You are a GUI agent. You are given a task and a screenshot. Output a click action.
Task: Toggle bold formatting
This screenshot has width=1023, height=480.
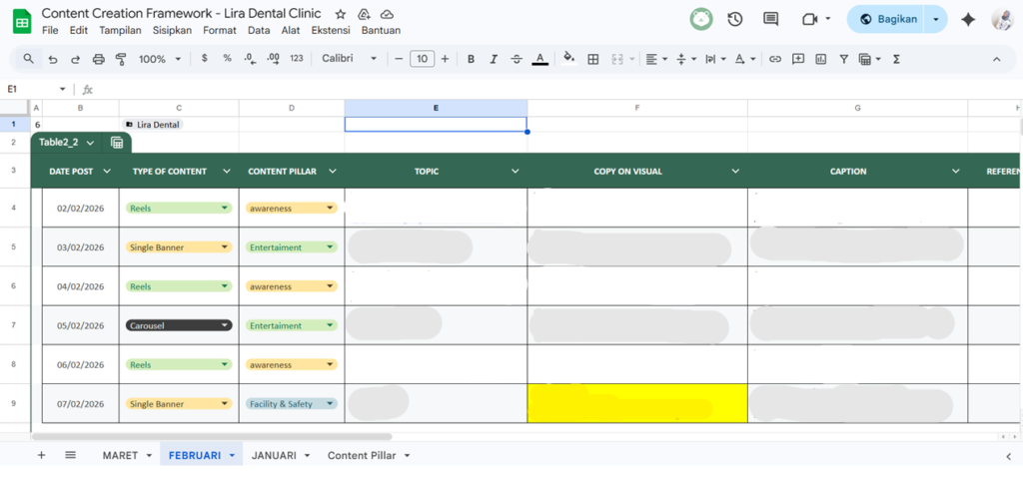click(x=471, y=59)
